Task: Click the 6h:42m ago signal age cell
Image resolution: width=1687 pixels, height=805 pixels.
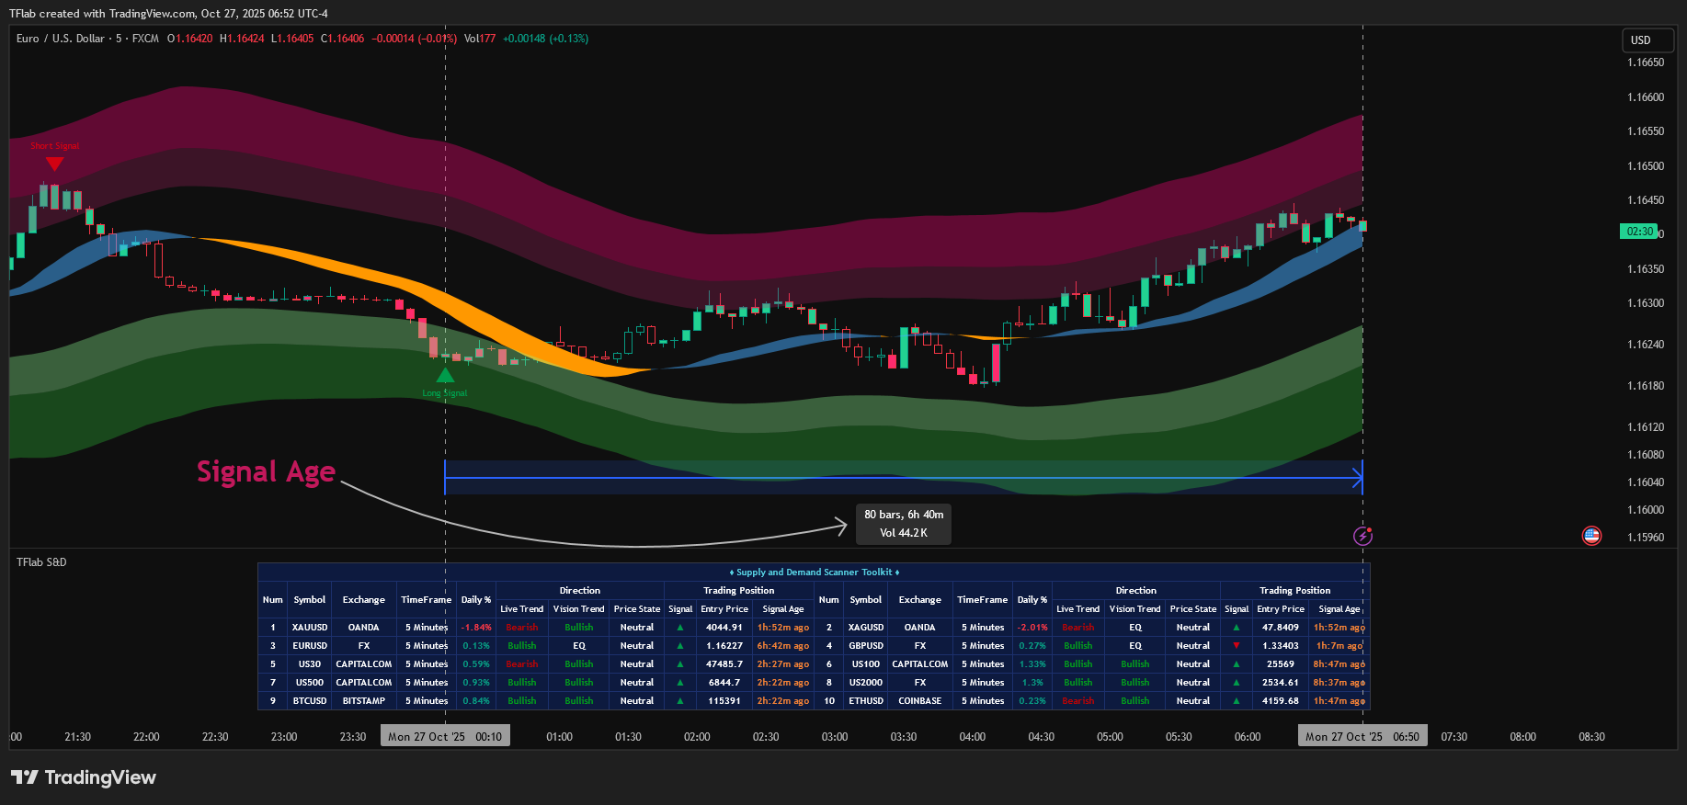Action: [783, 646]
